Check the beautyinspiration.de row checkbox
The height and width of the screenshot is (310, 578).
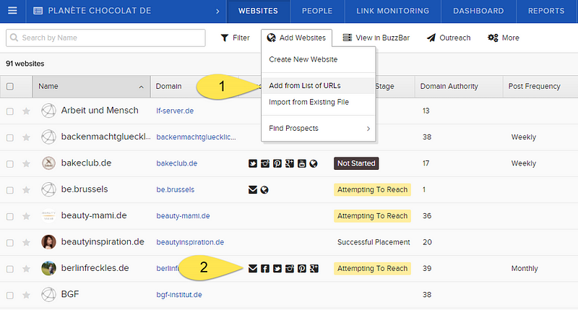(x=10, y=243)
